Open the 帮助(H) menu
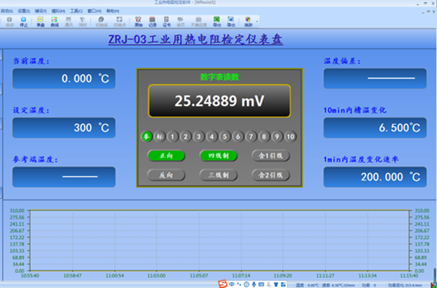 tap(113, 11)
